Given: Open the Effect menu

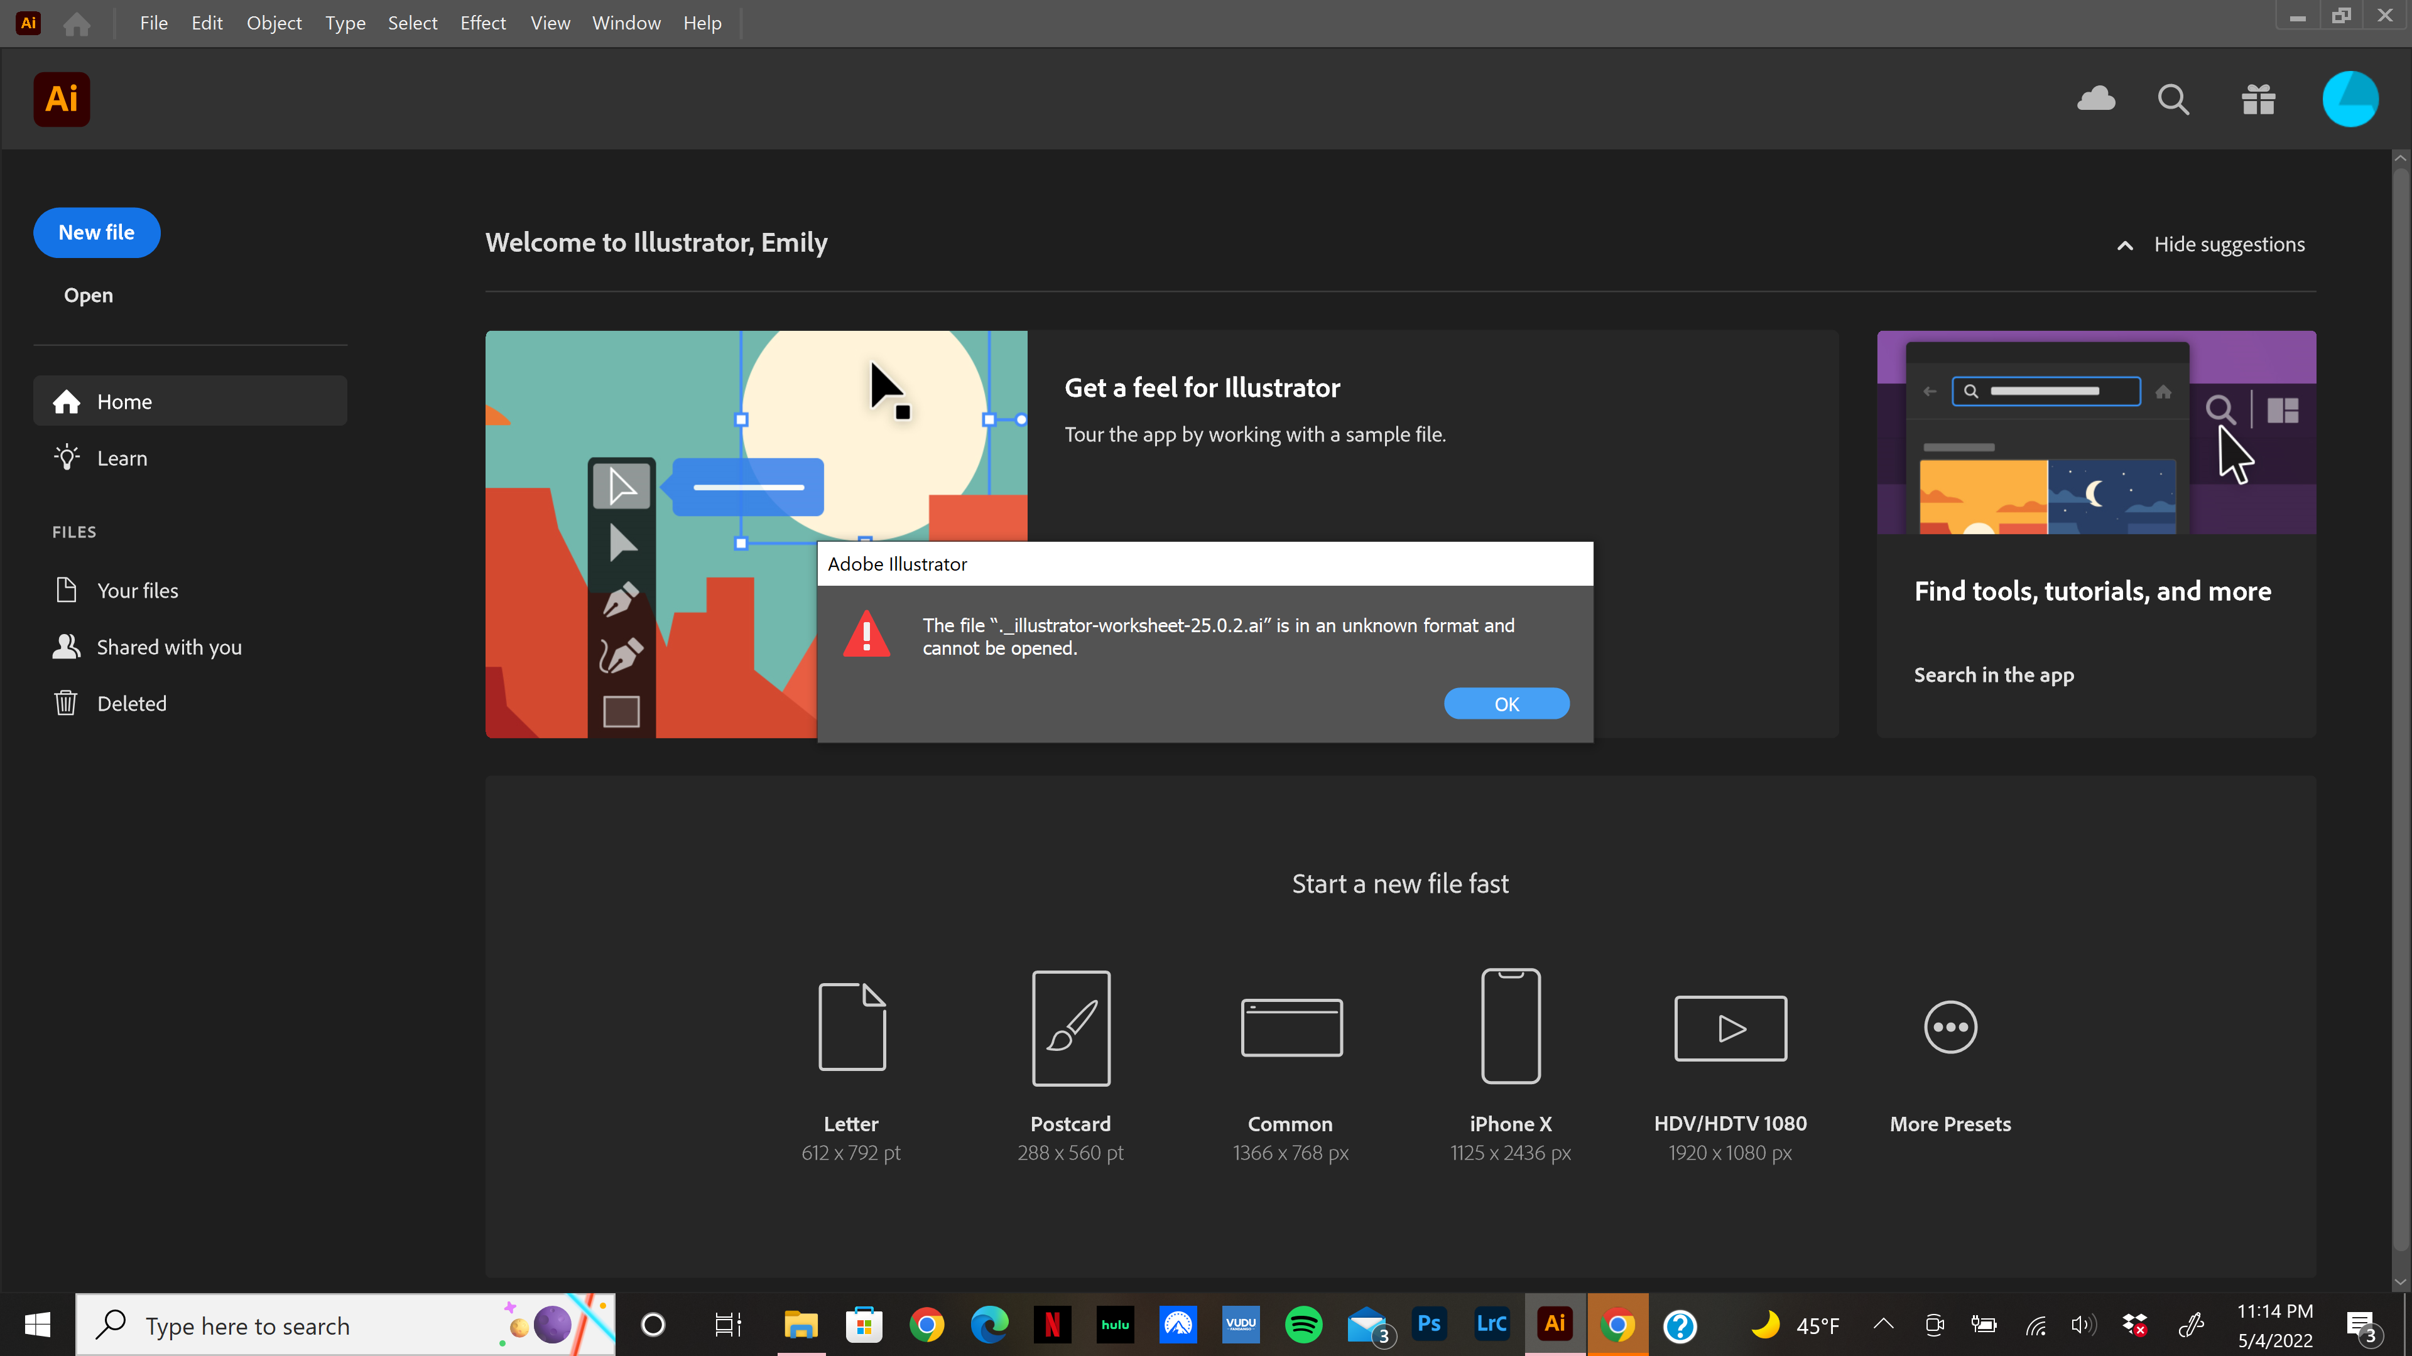Looking at the screenshot, I should coord(481,21).
